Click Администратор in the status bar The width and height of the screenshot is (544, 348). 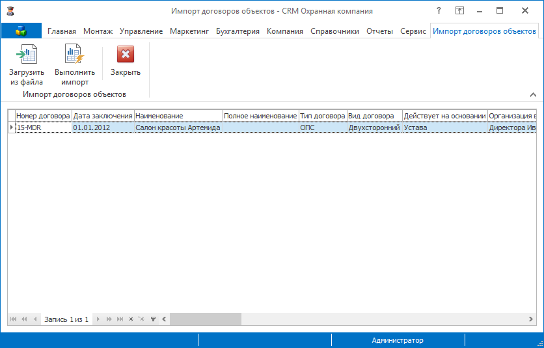[398, 340]
